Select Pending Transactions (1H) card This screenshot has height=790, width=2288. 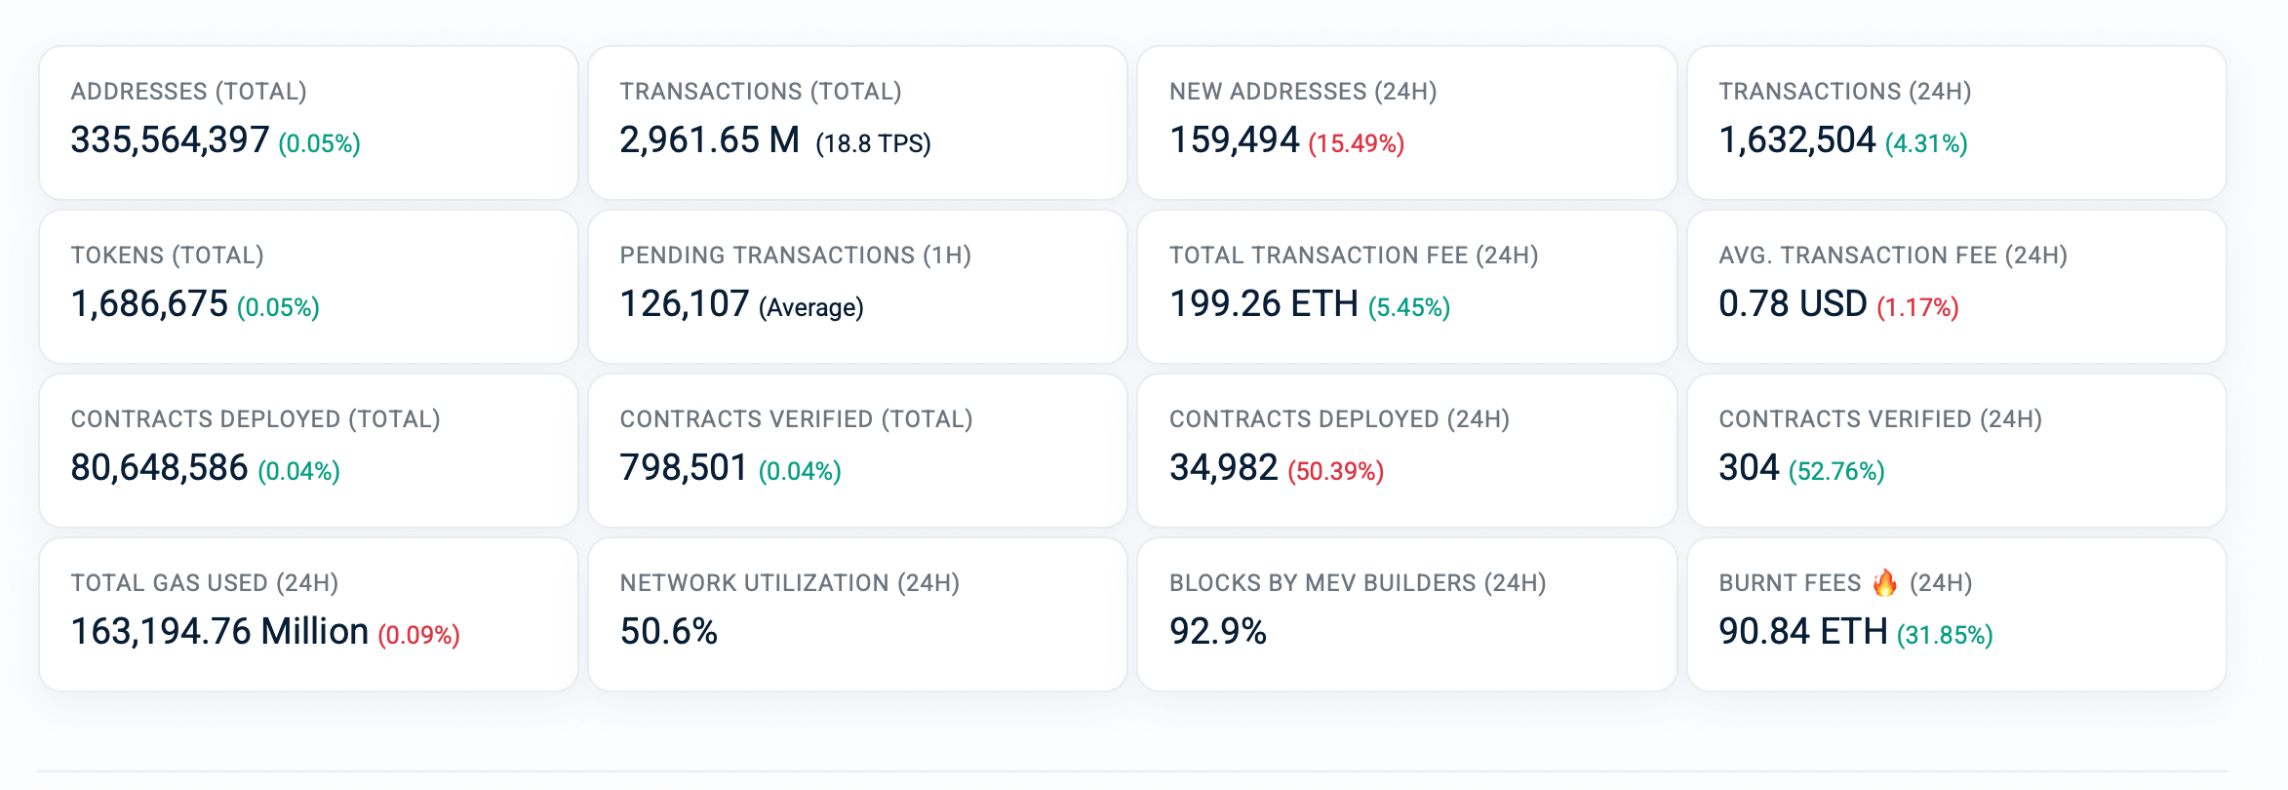point(857,287)
